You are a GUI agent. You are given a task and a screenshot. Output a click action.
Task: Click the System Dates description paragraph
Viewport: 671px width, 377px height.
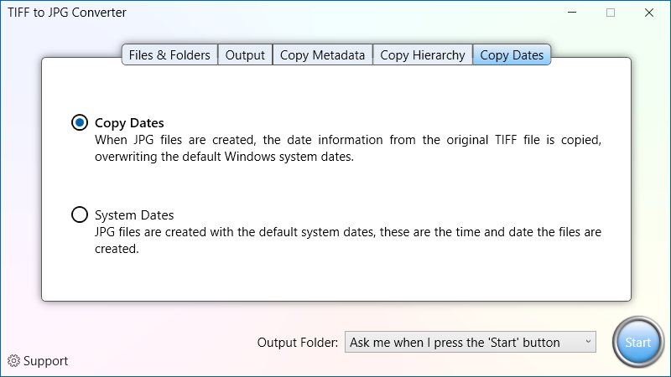[348, 240]
